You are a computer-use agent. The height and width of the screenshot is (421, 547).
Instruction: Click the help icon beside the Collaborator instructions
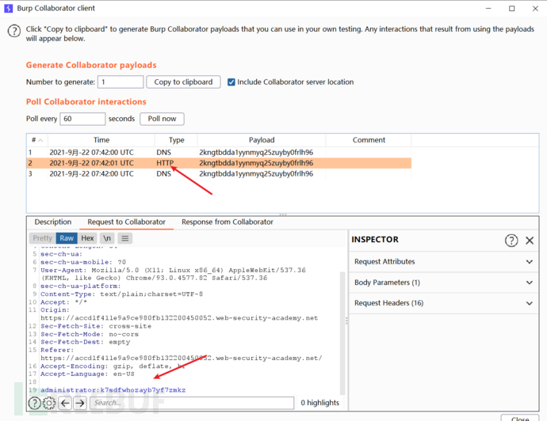[13, 31]
